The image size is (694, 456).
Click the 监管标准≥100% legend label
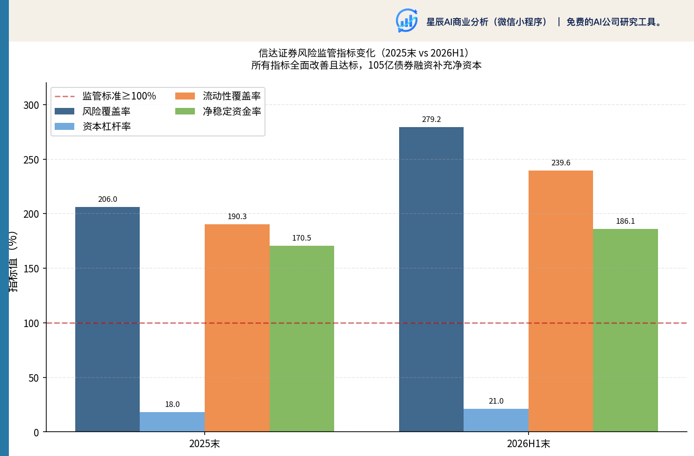point(119,96)
